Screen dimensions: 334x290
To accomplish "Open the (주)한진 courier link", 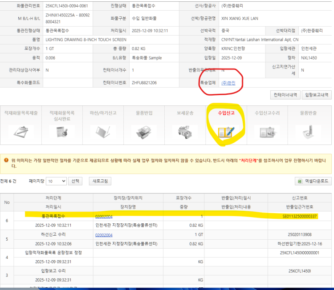I will tap(228, 83).
